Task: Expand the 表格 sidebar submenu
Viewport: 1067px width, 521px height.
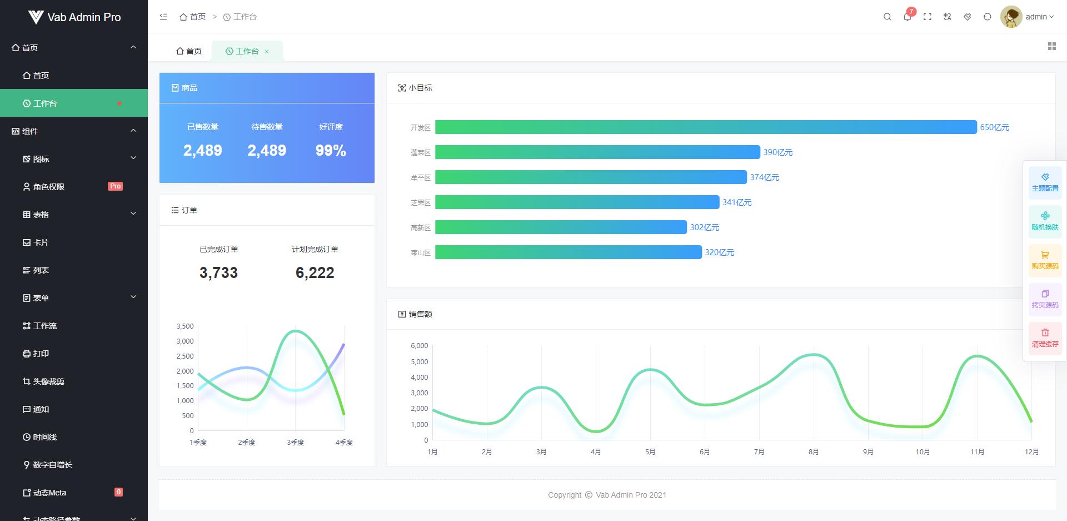Action: click(x=74, y=215)
